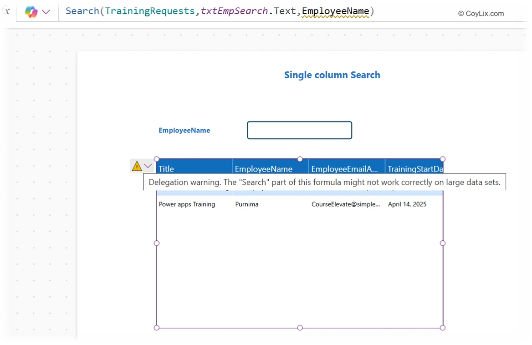
Task: Expand the delegation warning details chevron
Action: tap(148, 166)
